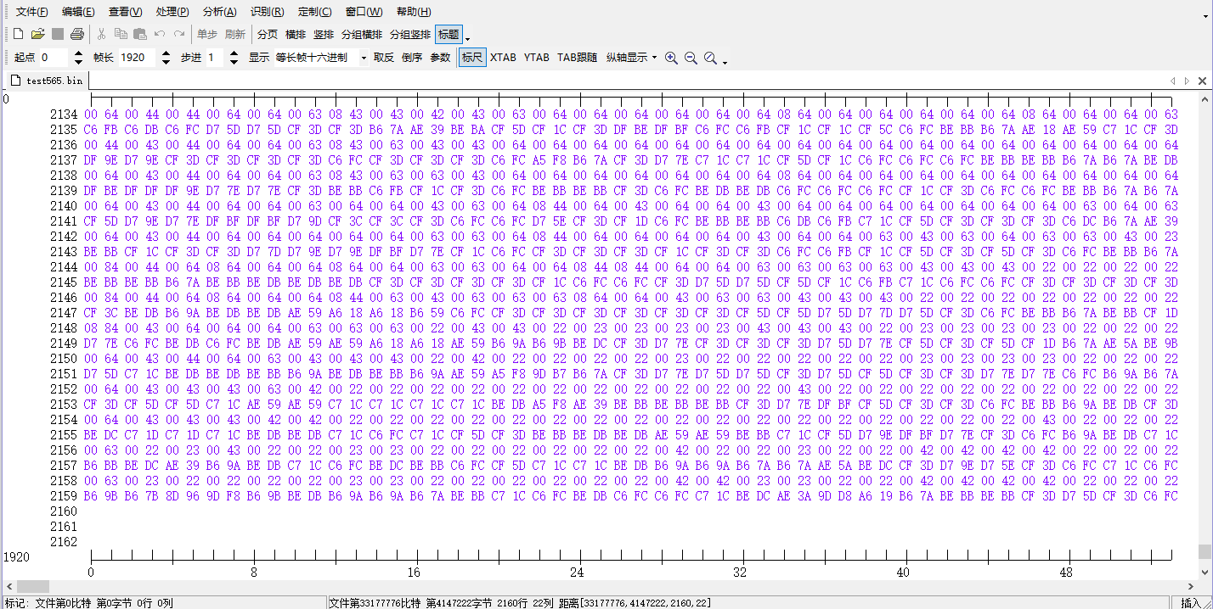Open a new document with the New icon
Image resolution: width=1213 pixels, height=609 pixels.
coord(16,34)
